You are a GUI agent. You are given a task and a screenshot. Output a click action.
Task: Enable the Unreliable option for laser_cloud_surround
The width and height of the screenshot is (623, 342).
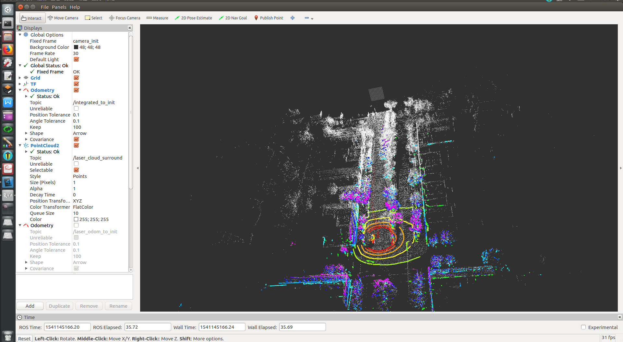coord(76,164)
